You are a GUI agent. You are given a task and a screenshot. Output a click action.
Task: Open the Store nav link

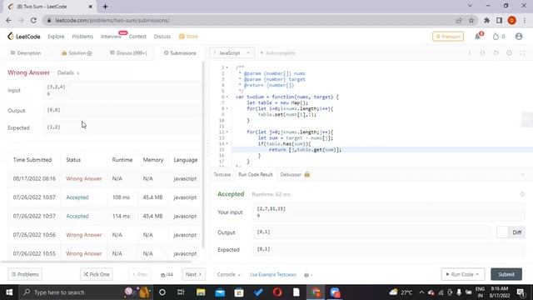189,37
